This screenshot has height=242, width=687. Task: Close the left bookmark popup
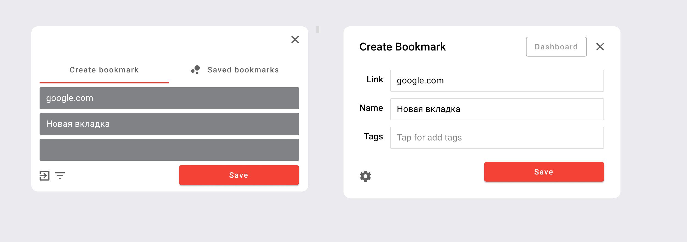[295, 40]
